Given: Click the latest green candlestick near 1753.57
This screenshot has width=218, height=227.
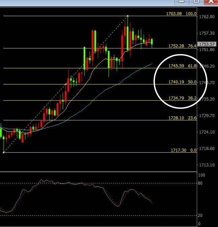Looking at the screenshot, I should click(x=152, y=42).
